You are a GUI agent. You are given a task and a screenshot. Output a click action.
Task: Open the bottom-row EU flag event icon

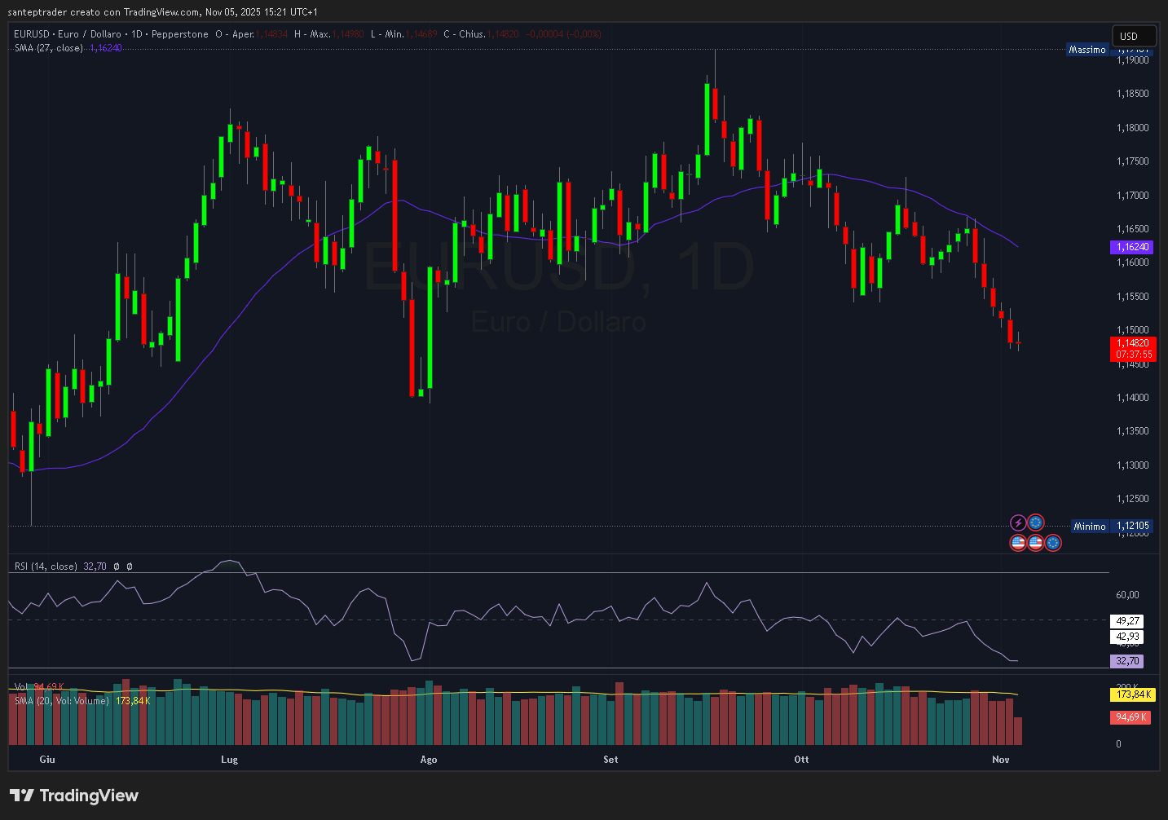point(1053,543)
